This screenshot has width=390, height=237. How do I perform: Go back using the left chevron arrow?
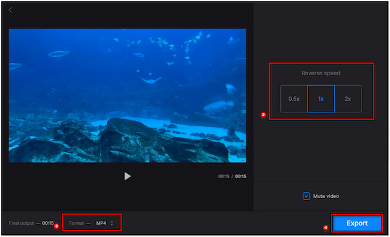tap(10, 10)
